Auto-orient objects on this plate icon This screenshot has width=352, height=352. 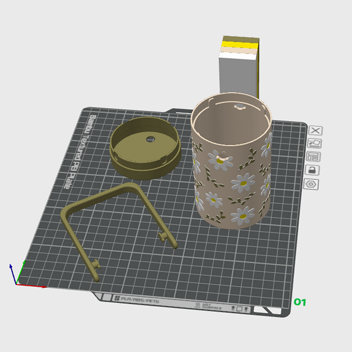(x=314, y=143)
